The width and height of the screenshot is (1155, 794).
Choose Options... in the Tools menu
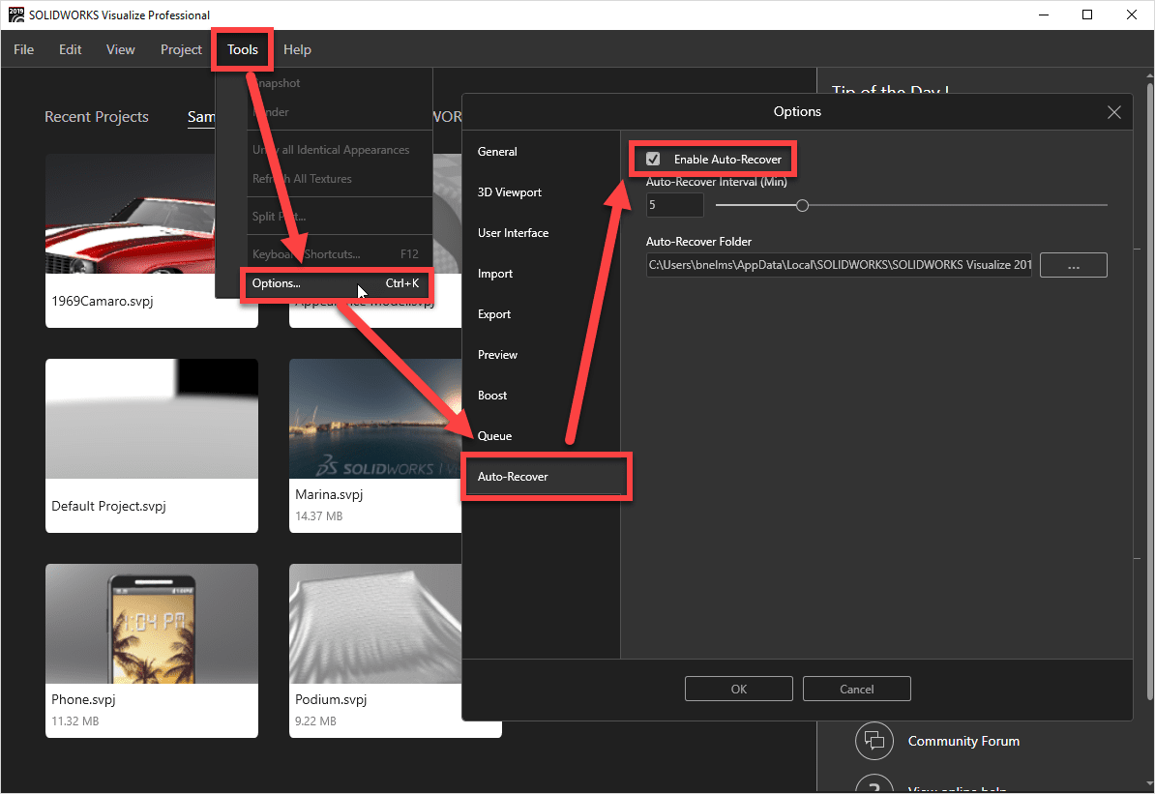pyautogui.click(x=336, y=283)
